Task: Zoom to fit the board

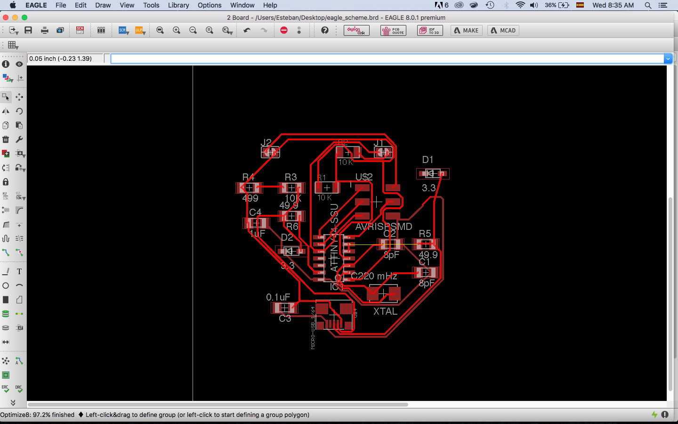Action: [160, 30]
